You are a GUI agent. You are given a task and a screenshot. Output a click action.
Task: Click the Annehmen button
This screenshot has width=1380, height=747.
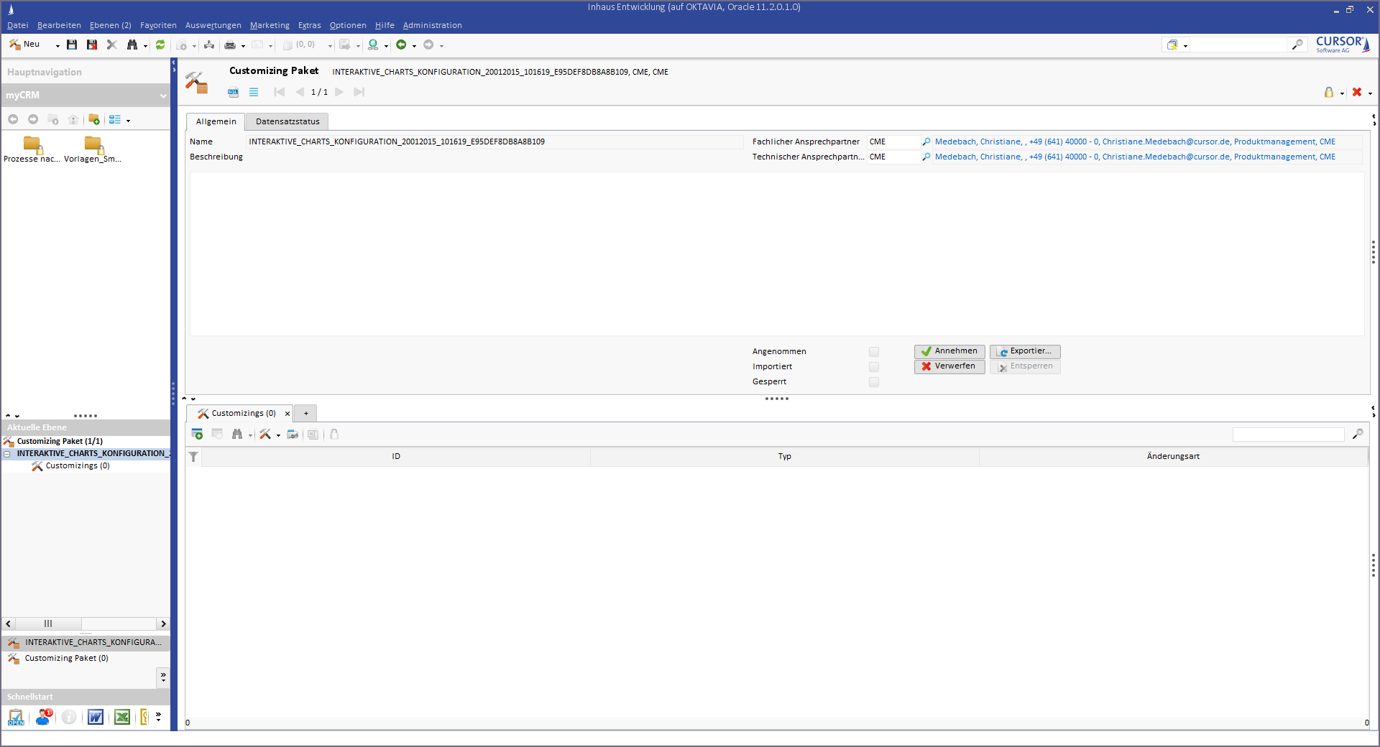pyautogui.click(x=949, y=351)
